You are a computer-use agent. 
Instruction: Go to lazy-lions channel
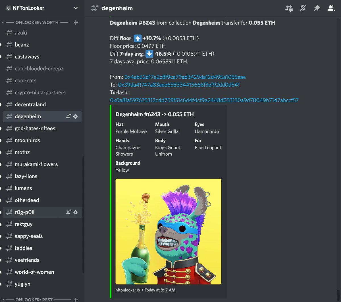tap(42, 176)
